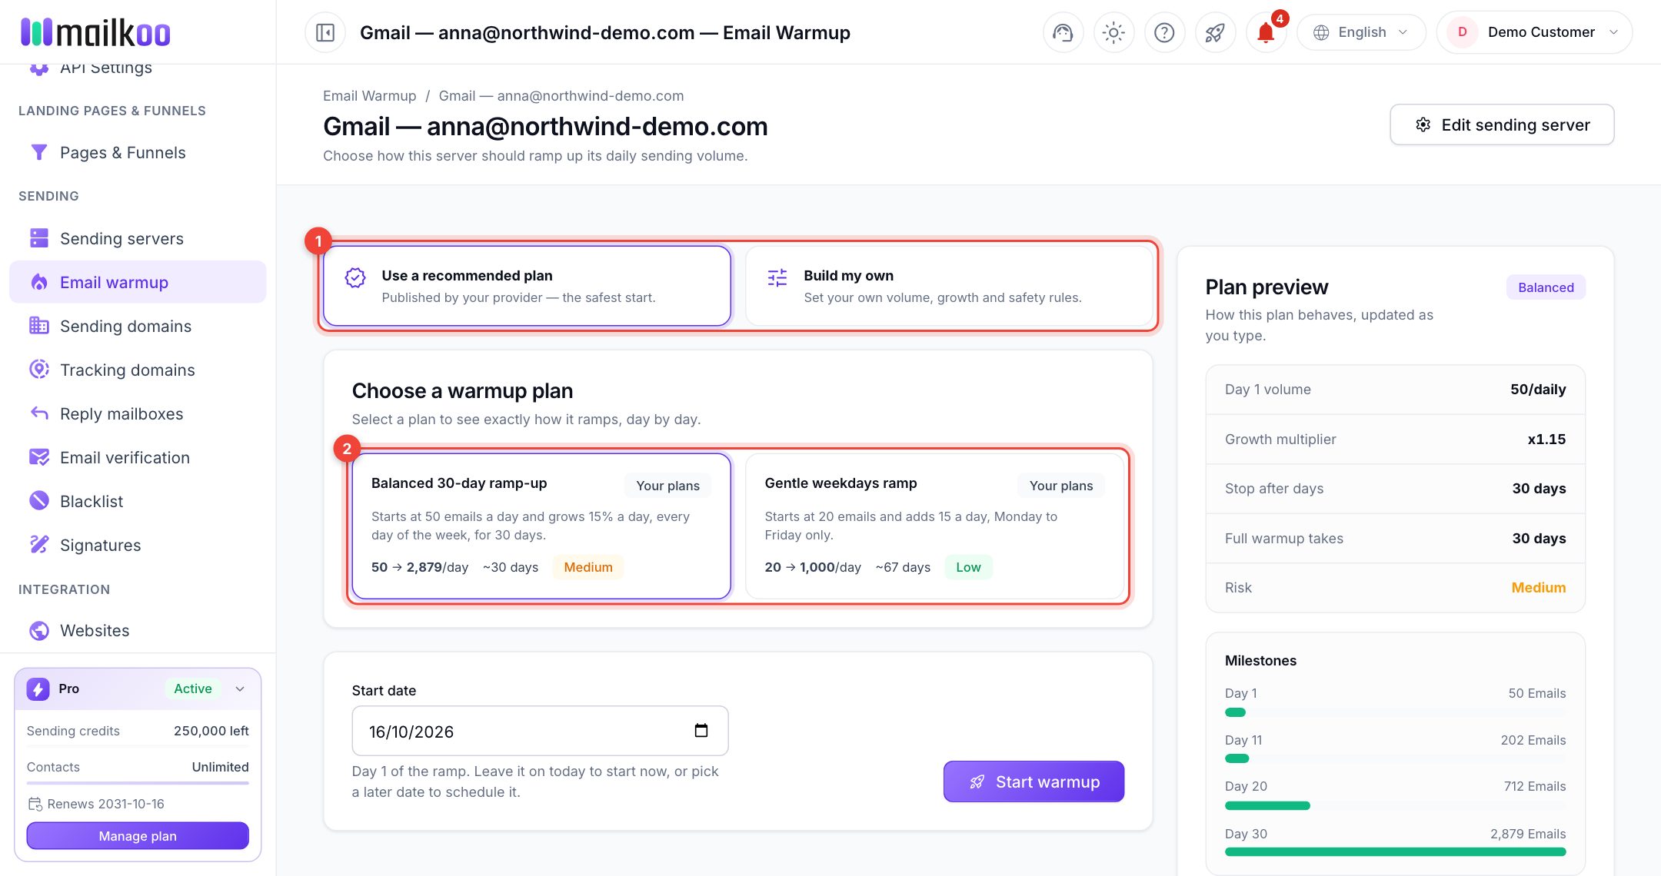
Task: Open the Demo Customer account menu
Action: tap(1534, 32)
